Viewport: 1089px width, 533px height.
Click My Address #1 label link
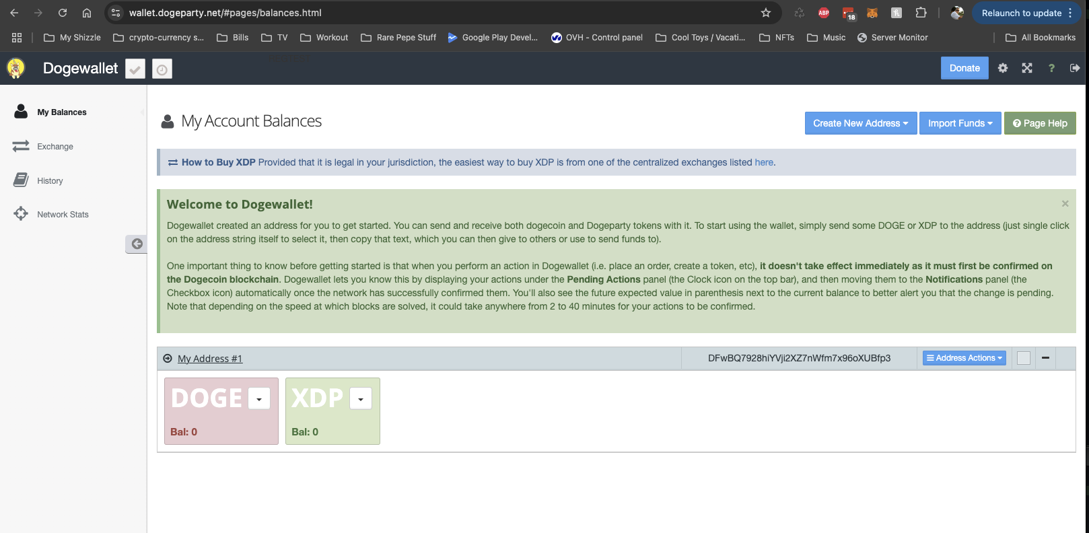click(210, 359)
